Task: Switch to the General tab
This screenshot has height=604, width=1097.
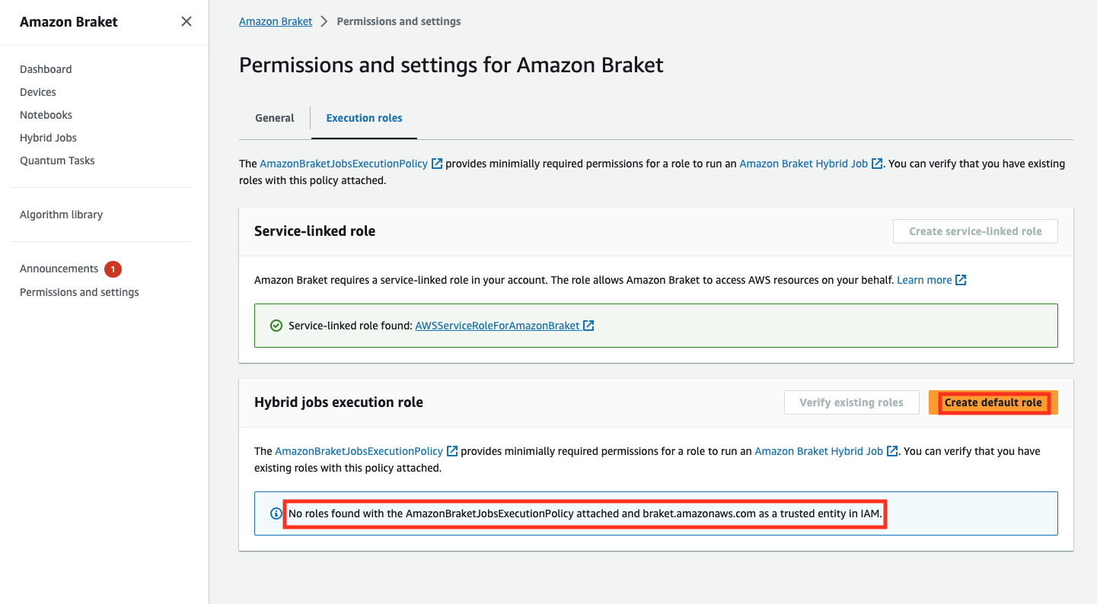Action: point(274,118)
